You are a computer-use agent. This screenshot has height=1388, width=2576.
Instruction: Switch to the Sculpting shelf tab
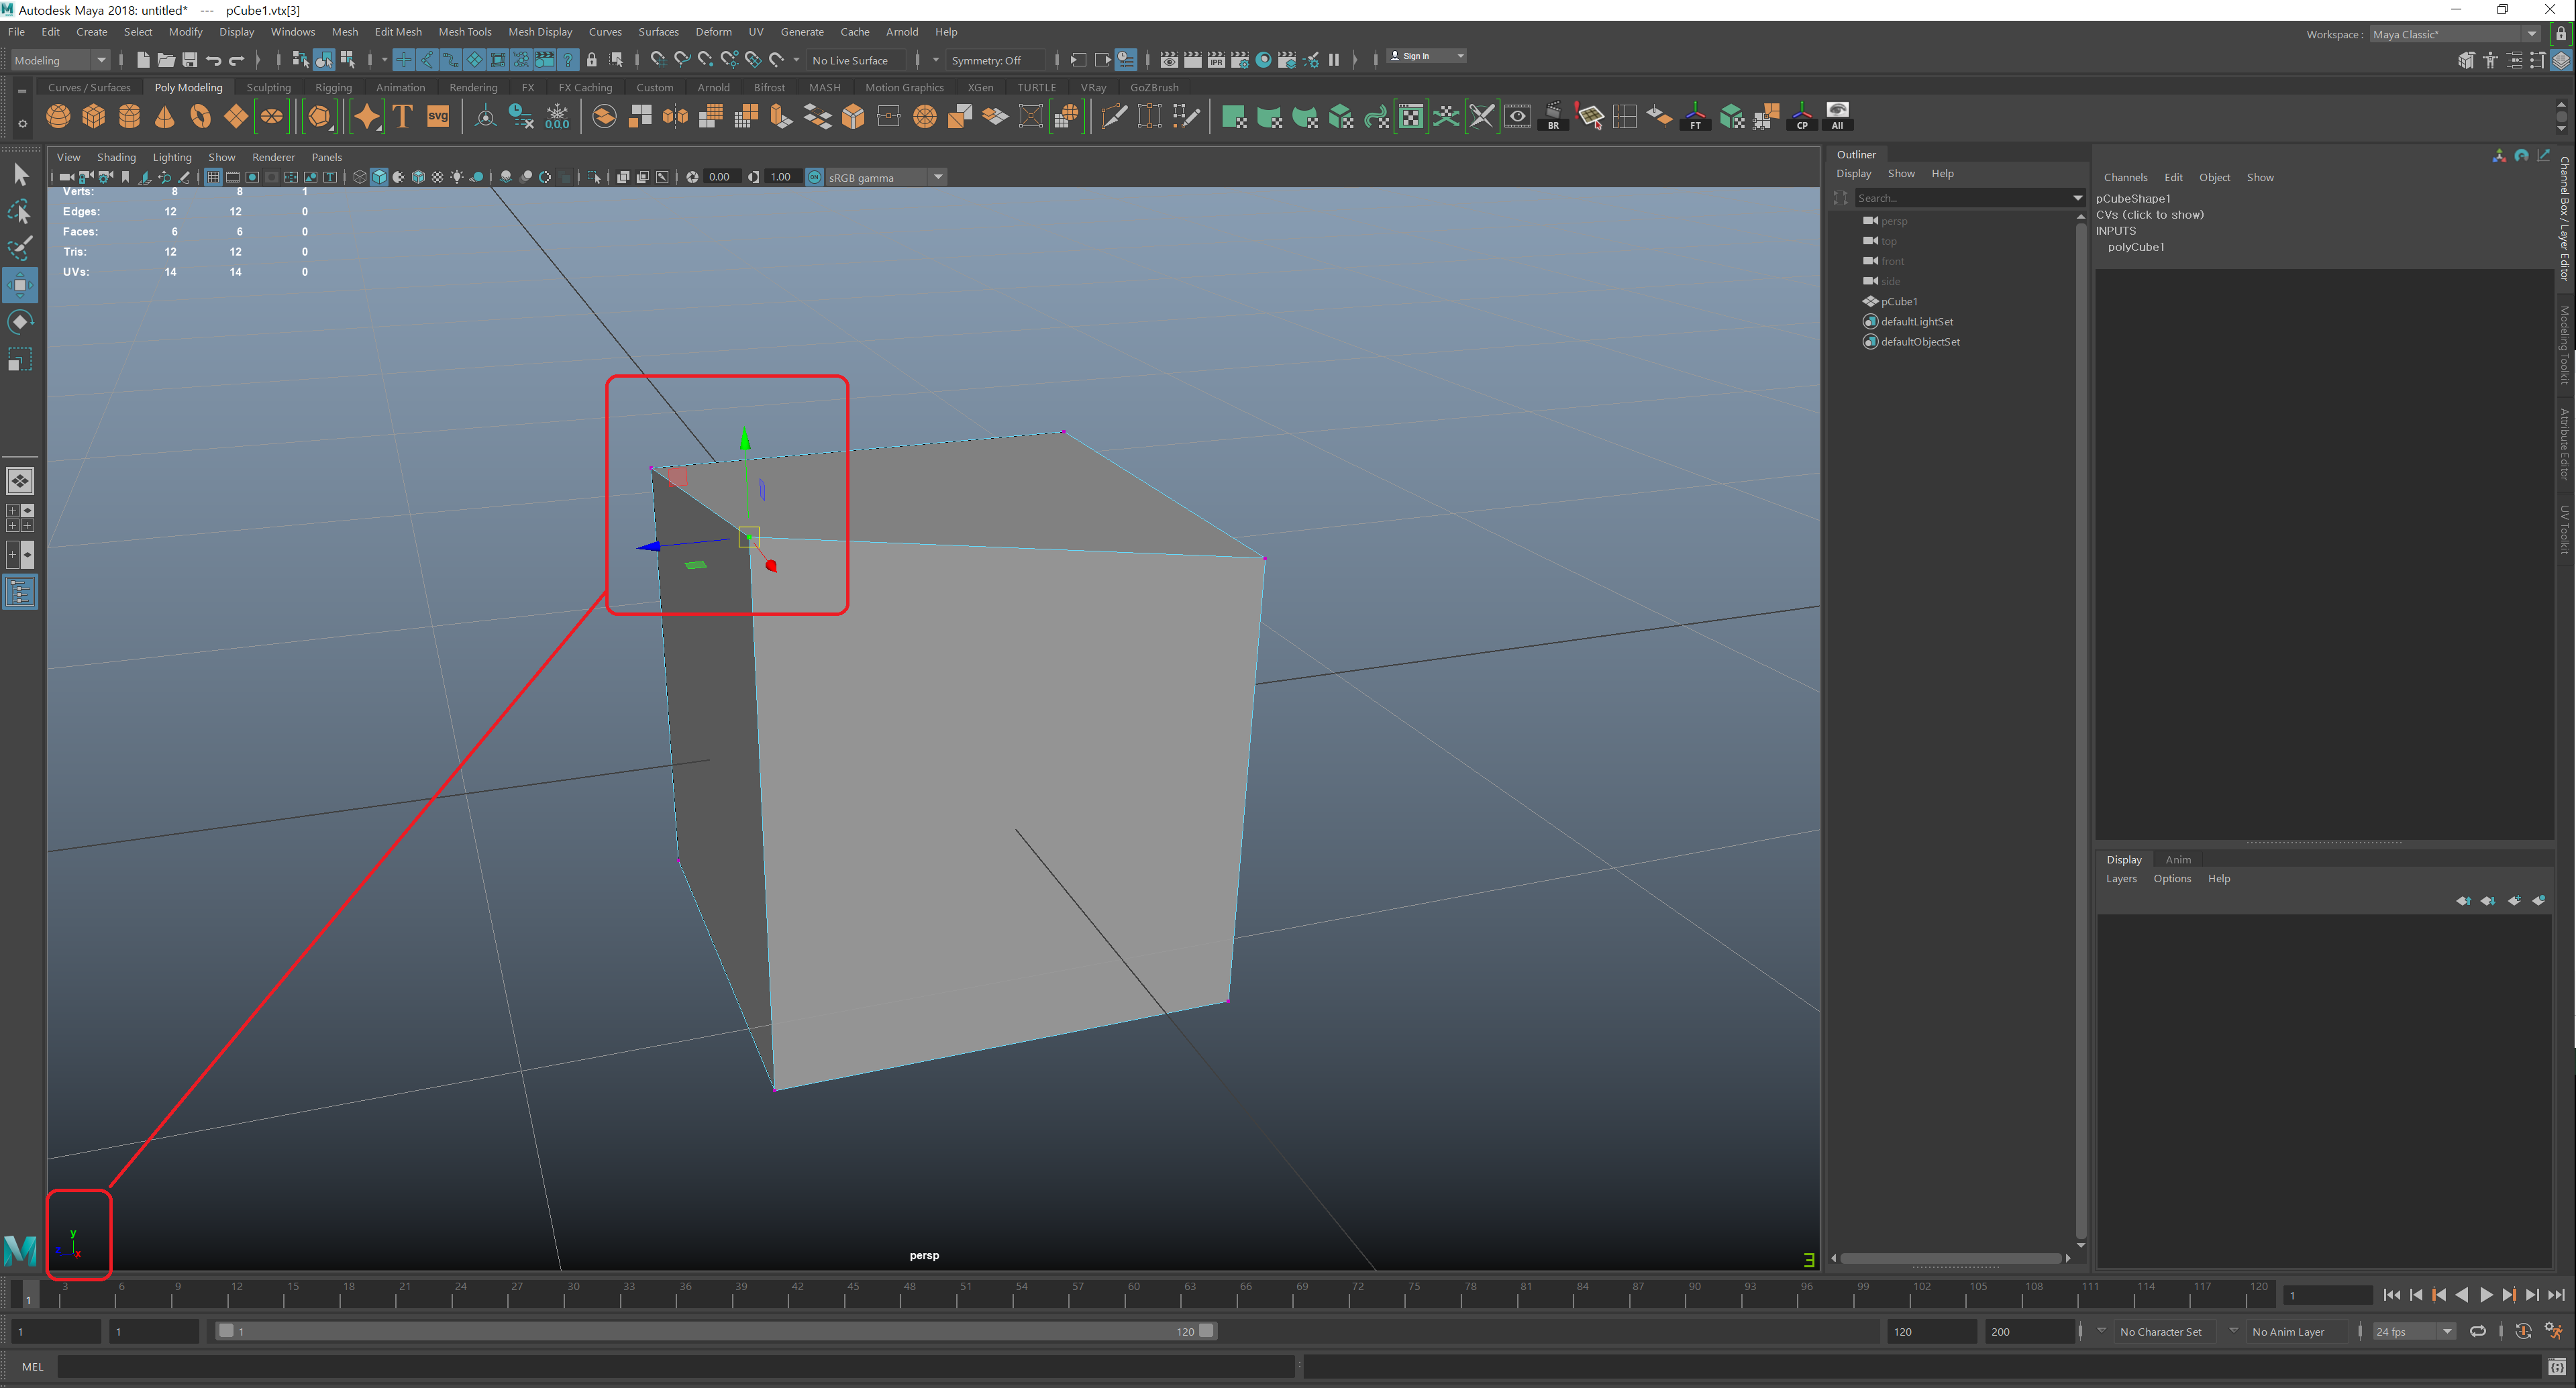269,87
